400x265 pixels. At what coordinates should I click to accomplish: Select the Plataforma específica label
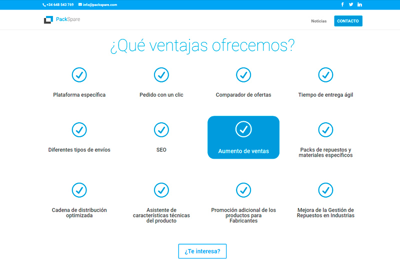pyautogui.click(x=79, y=95)
